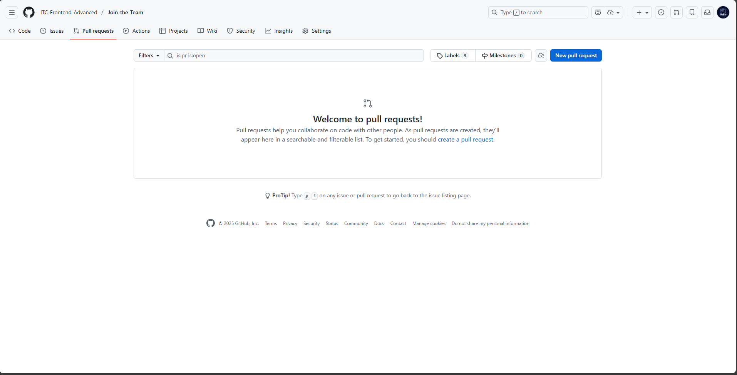Open the pull requests icon near notifications

(677, 12)
